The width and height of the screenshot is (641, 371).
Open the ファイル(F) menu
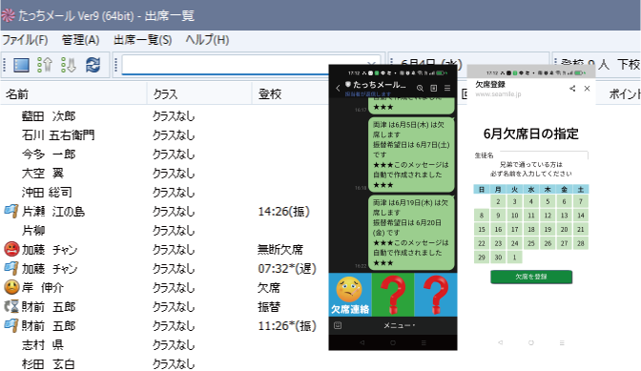tap(25, 40)
